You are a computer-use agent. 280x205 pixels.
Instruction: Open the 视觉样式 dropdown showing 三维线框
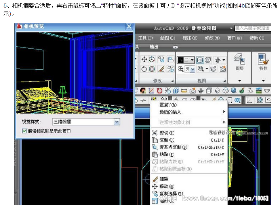click(86, 121)
